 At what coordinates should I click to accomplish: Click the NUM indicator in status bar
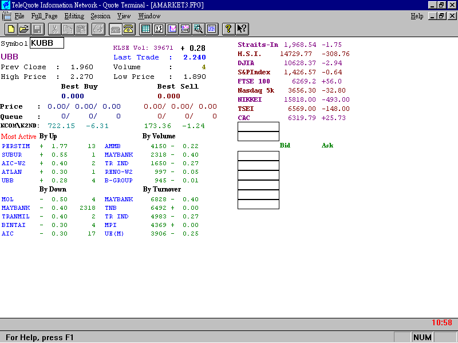tap(423, 337)
